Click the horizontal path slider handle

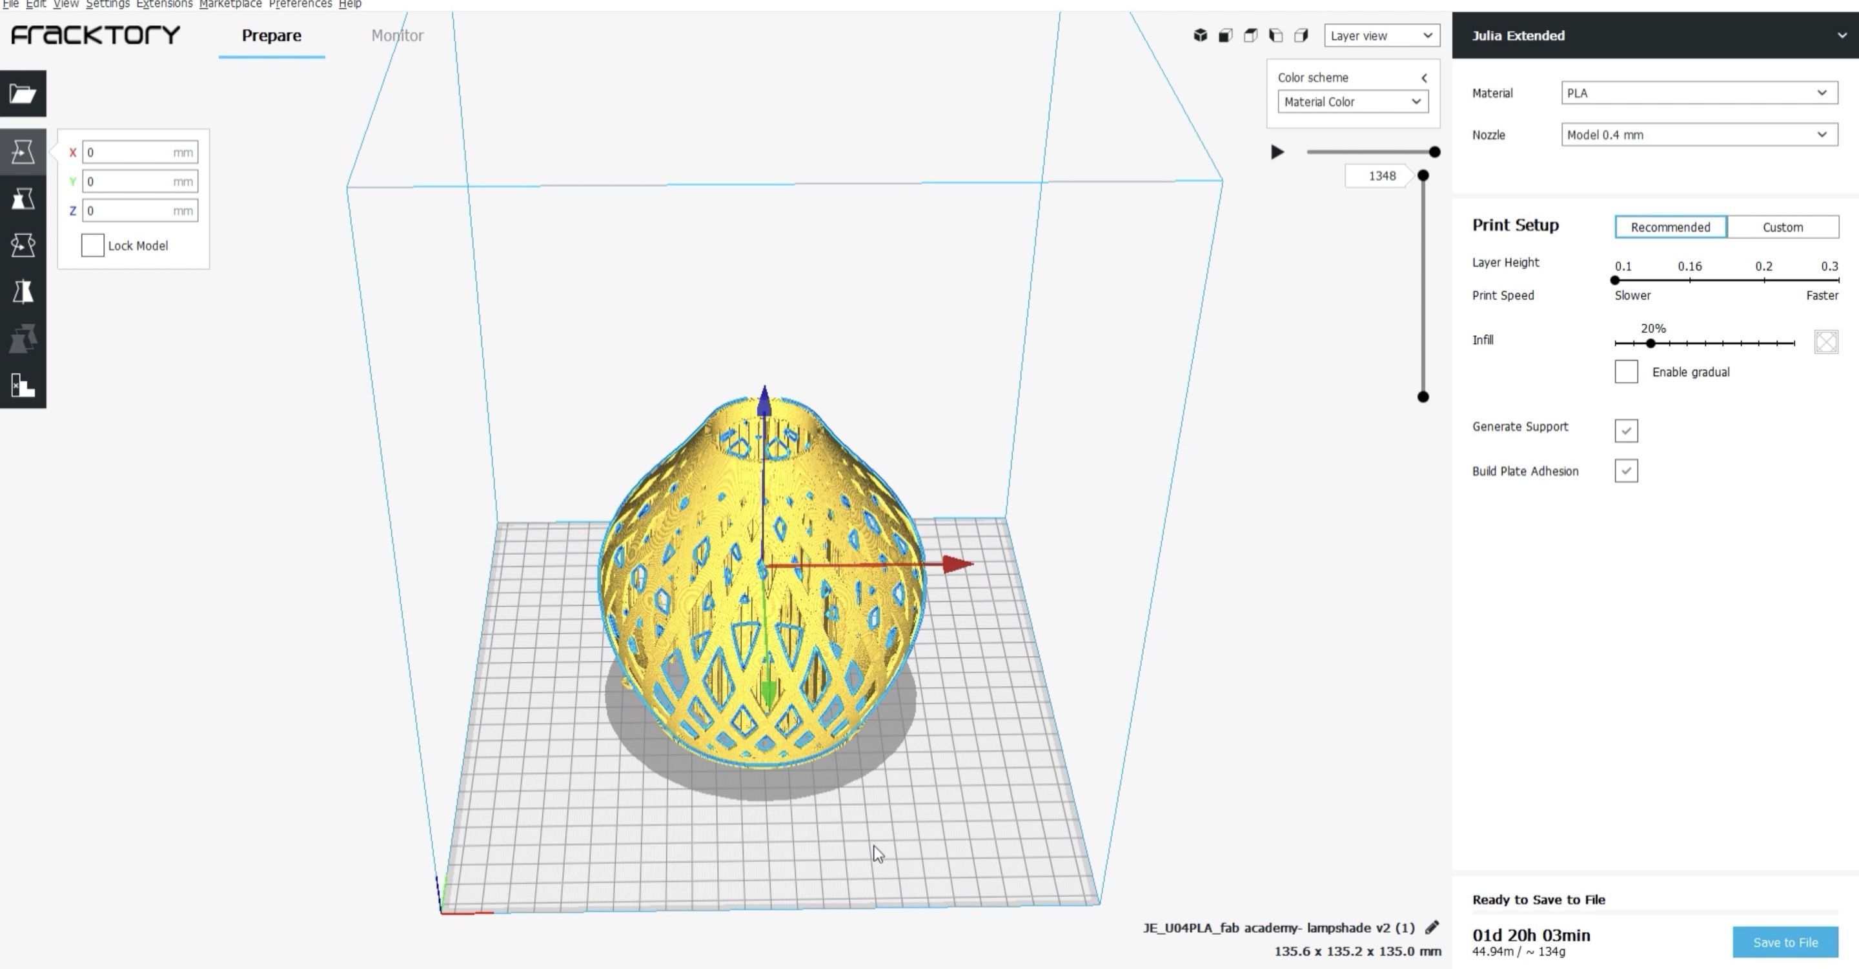(x=1435, y=152)
